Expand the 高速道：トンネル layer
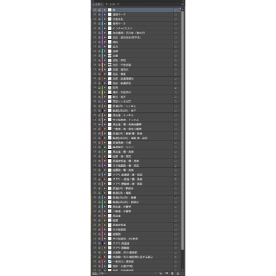This screenshot has width=276, height=276. tap(105, 115)
